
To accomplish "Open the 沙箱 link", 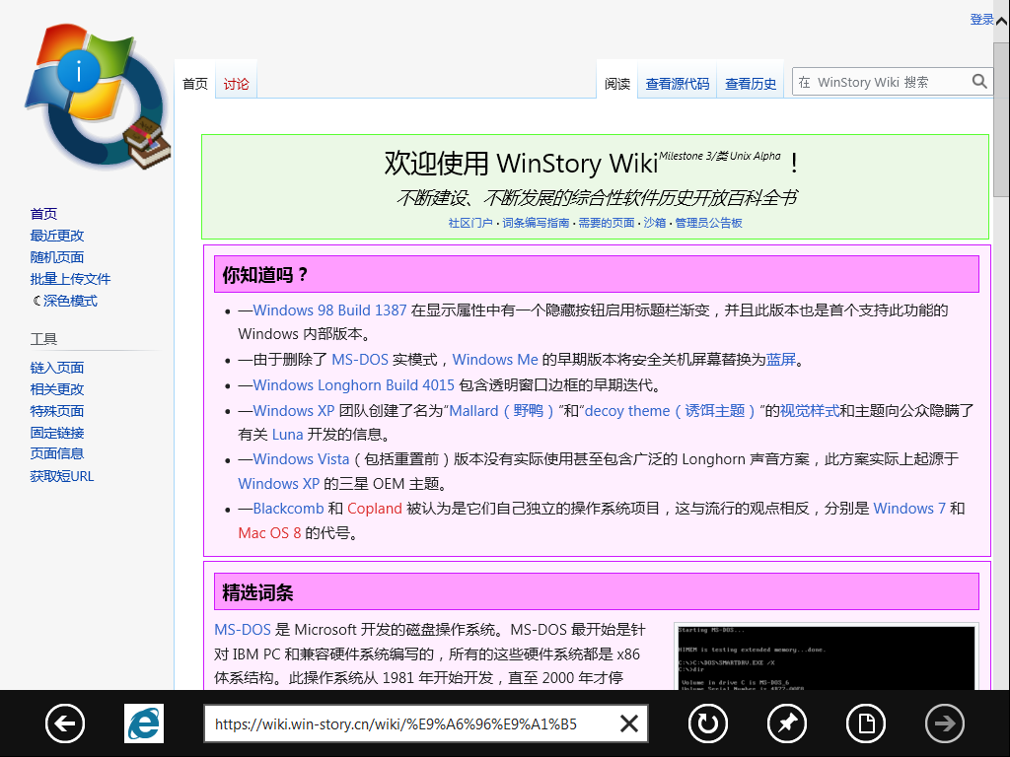I will point(655,223).
